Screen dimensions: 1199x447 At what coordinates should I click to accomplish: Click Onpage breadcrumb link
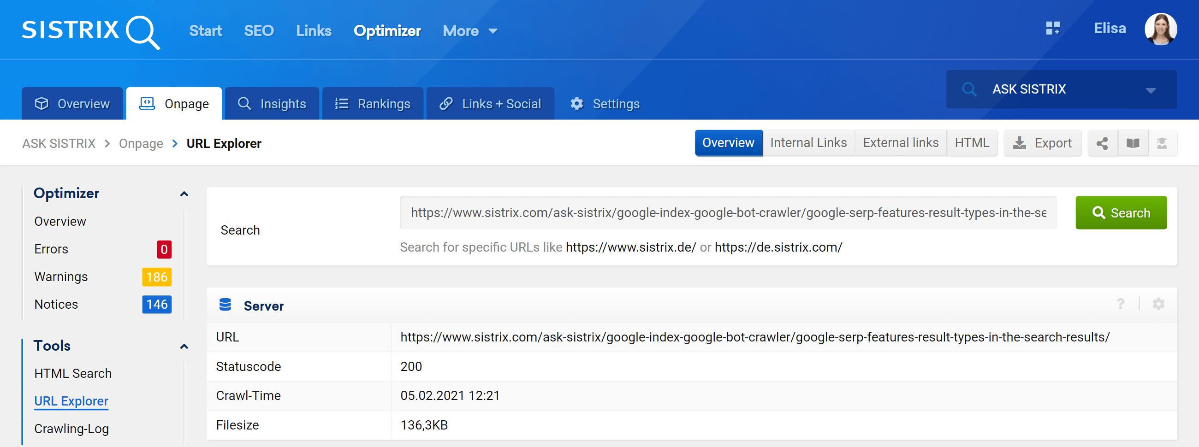(141, 144)
